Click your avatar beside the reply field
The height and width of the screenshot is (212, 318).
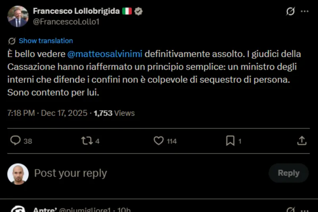point(18,174)
